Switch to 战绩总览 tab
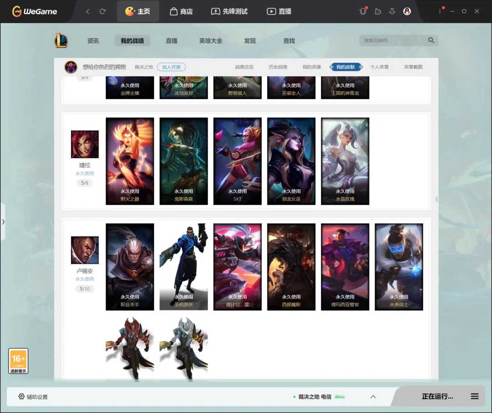The width and height of the screenshot is (492, 413). pyautogui.click(x=244, y=67)
